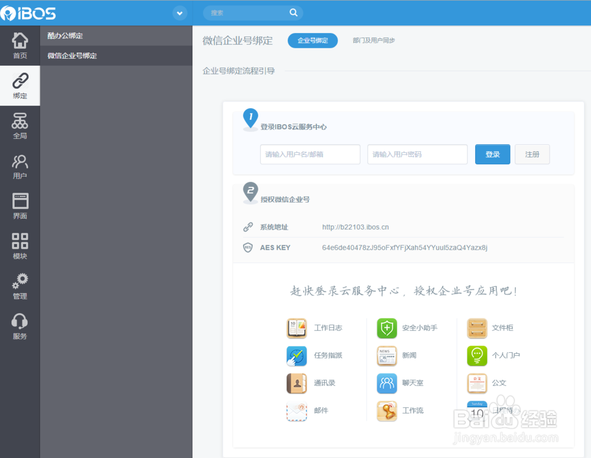591x458 pixels.
Task: Click the AES KEY label
Action: click(x=275, y=248)
